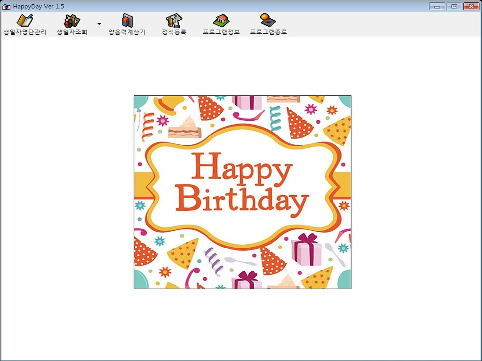This screenshot has width=482, height=361.
Task: Close the HappyDay Ver 1.5 window
Action: [x=471, y=6]
